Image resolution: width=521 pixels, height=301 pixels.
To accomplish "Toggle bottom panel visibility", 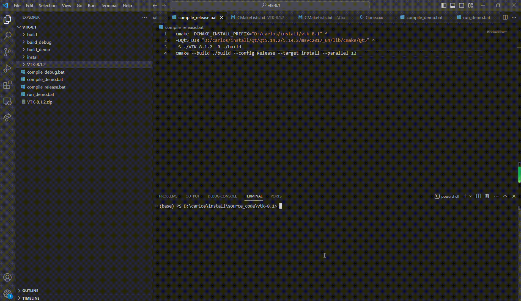I will pos(453,5).
